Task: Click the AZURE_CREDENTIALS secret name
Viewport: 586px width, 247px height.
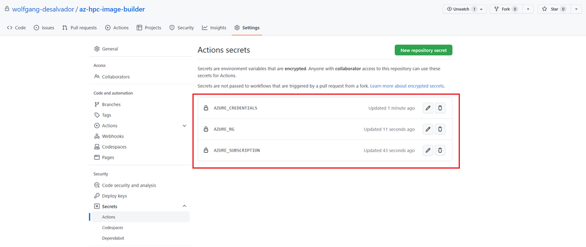Action: (235, 108)
